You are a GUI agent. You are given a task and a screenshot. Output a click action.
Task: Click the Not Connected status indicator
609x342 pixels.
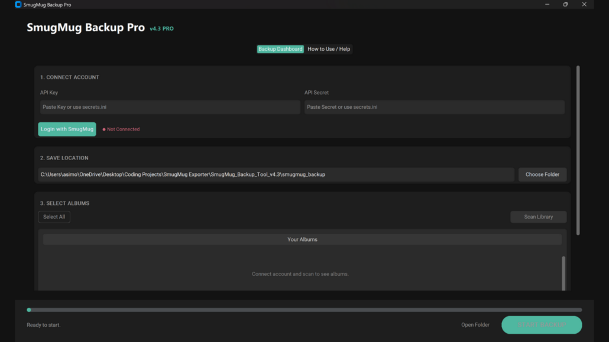click(121, 129)
